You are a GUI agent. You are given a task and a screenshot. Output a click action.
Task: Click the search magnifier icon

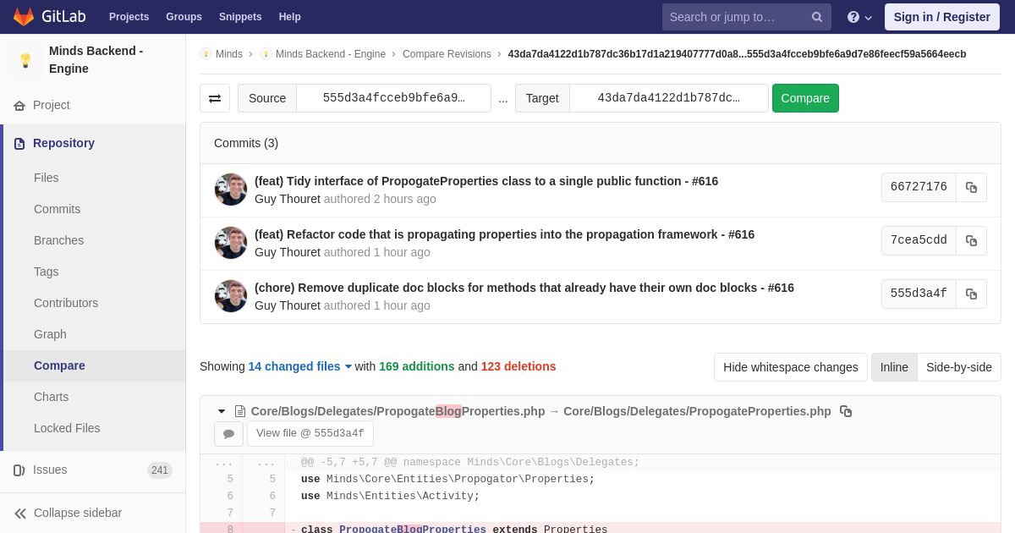tap(816, 17)
